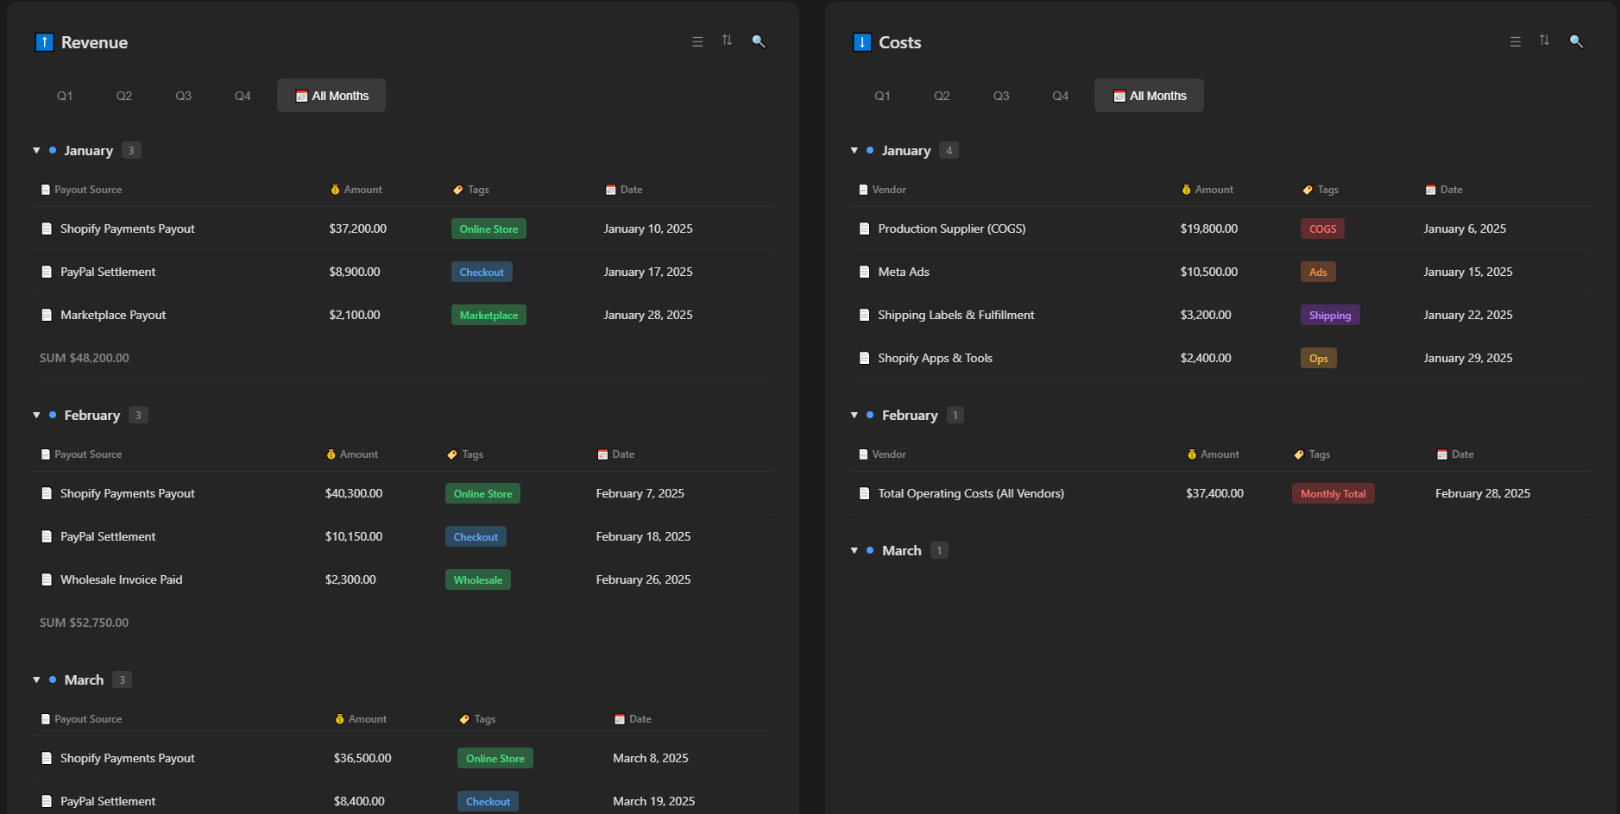Open search magnifier in Revenue panel

[x=759, y=41]
